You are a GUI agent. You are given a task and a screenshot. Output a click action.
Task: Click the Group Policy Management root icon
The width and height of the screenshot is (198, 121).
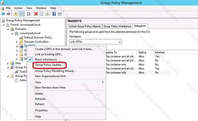tap(3, 21)
